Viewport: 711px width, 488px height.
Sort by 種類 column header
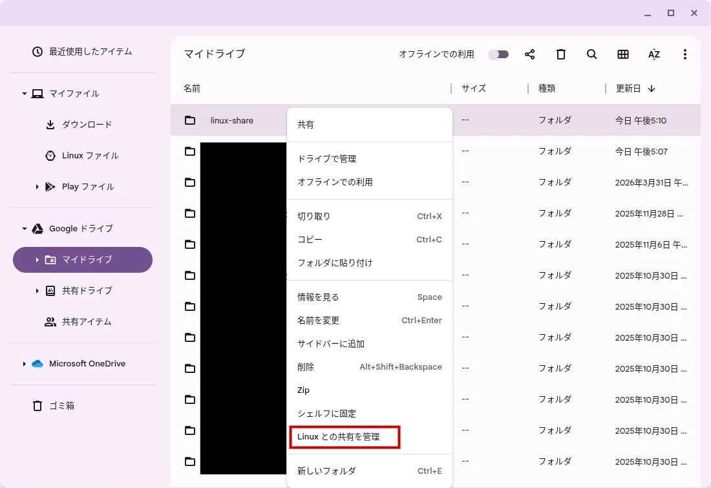click(547, 89)
